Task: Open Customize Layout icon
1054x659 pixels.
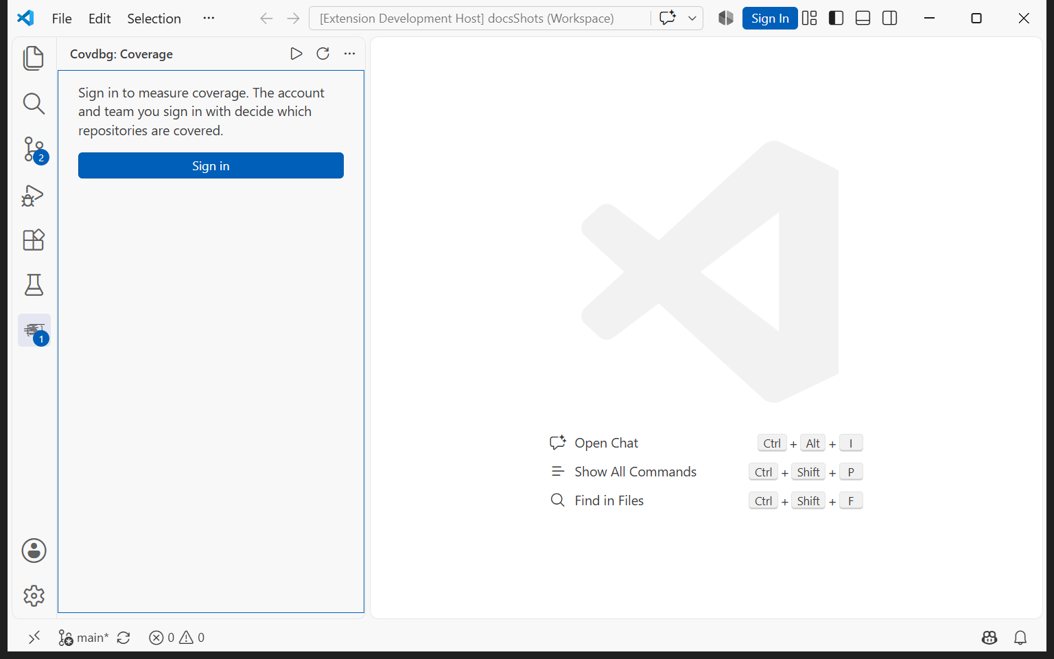Action: pos(810,19)
